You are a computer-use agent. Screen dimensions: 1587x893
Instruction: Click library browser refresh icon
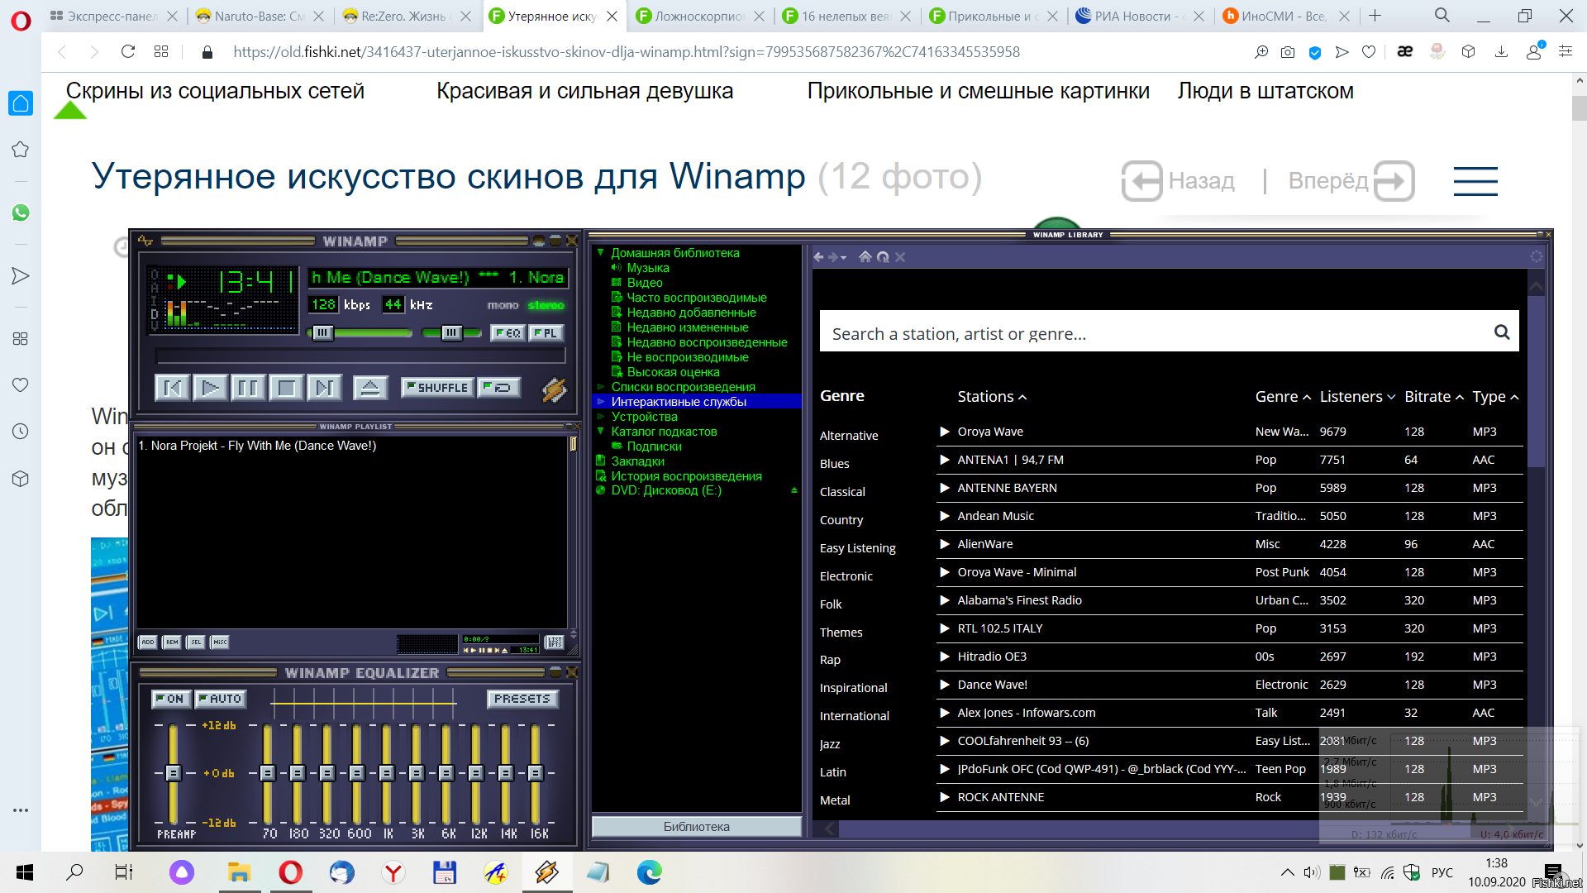[x=883, y=257]
